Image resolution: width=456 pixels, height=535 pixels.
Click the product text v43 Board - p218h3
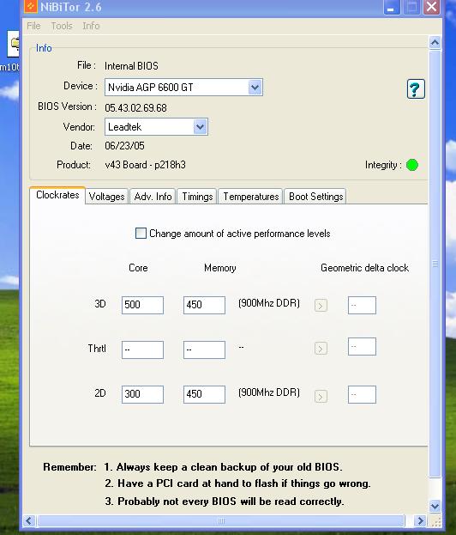[145, 165]
